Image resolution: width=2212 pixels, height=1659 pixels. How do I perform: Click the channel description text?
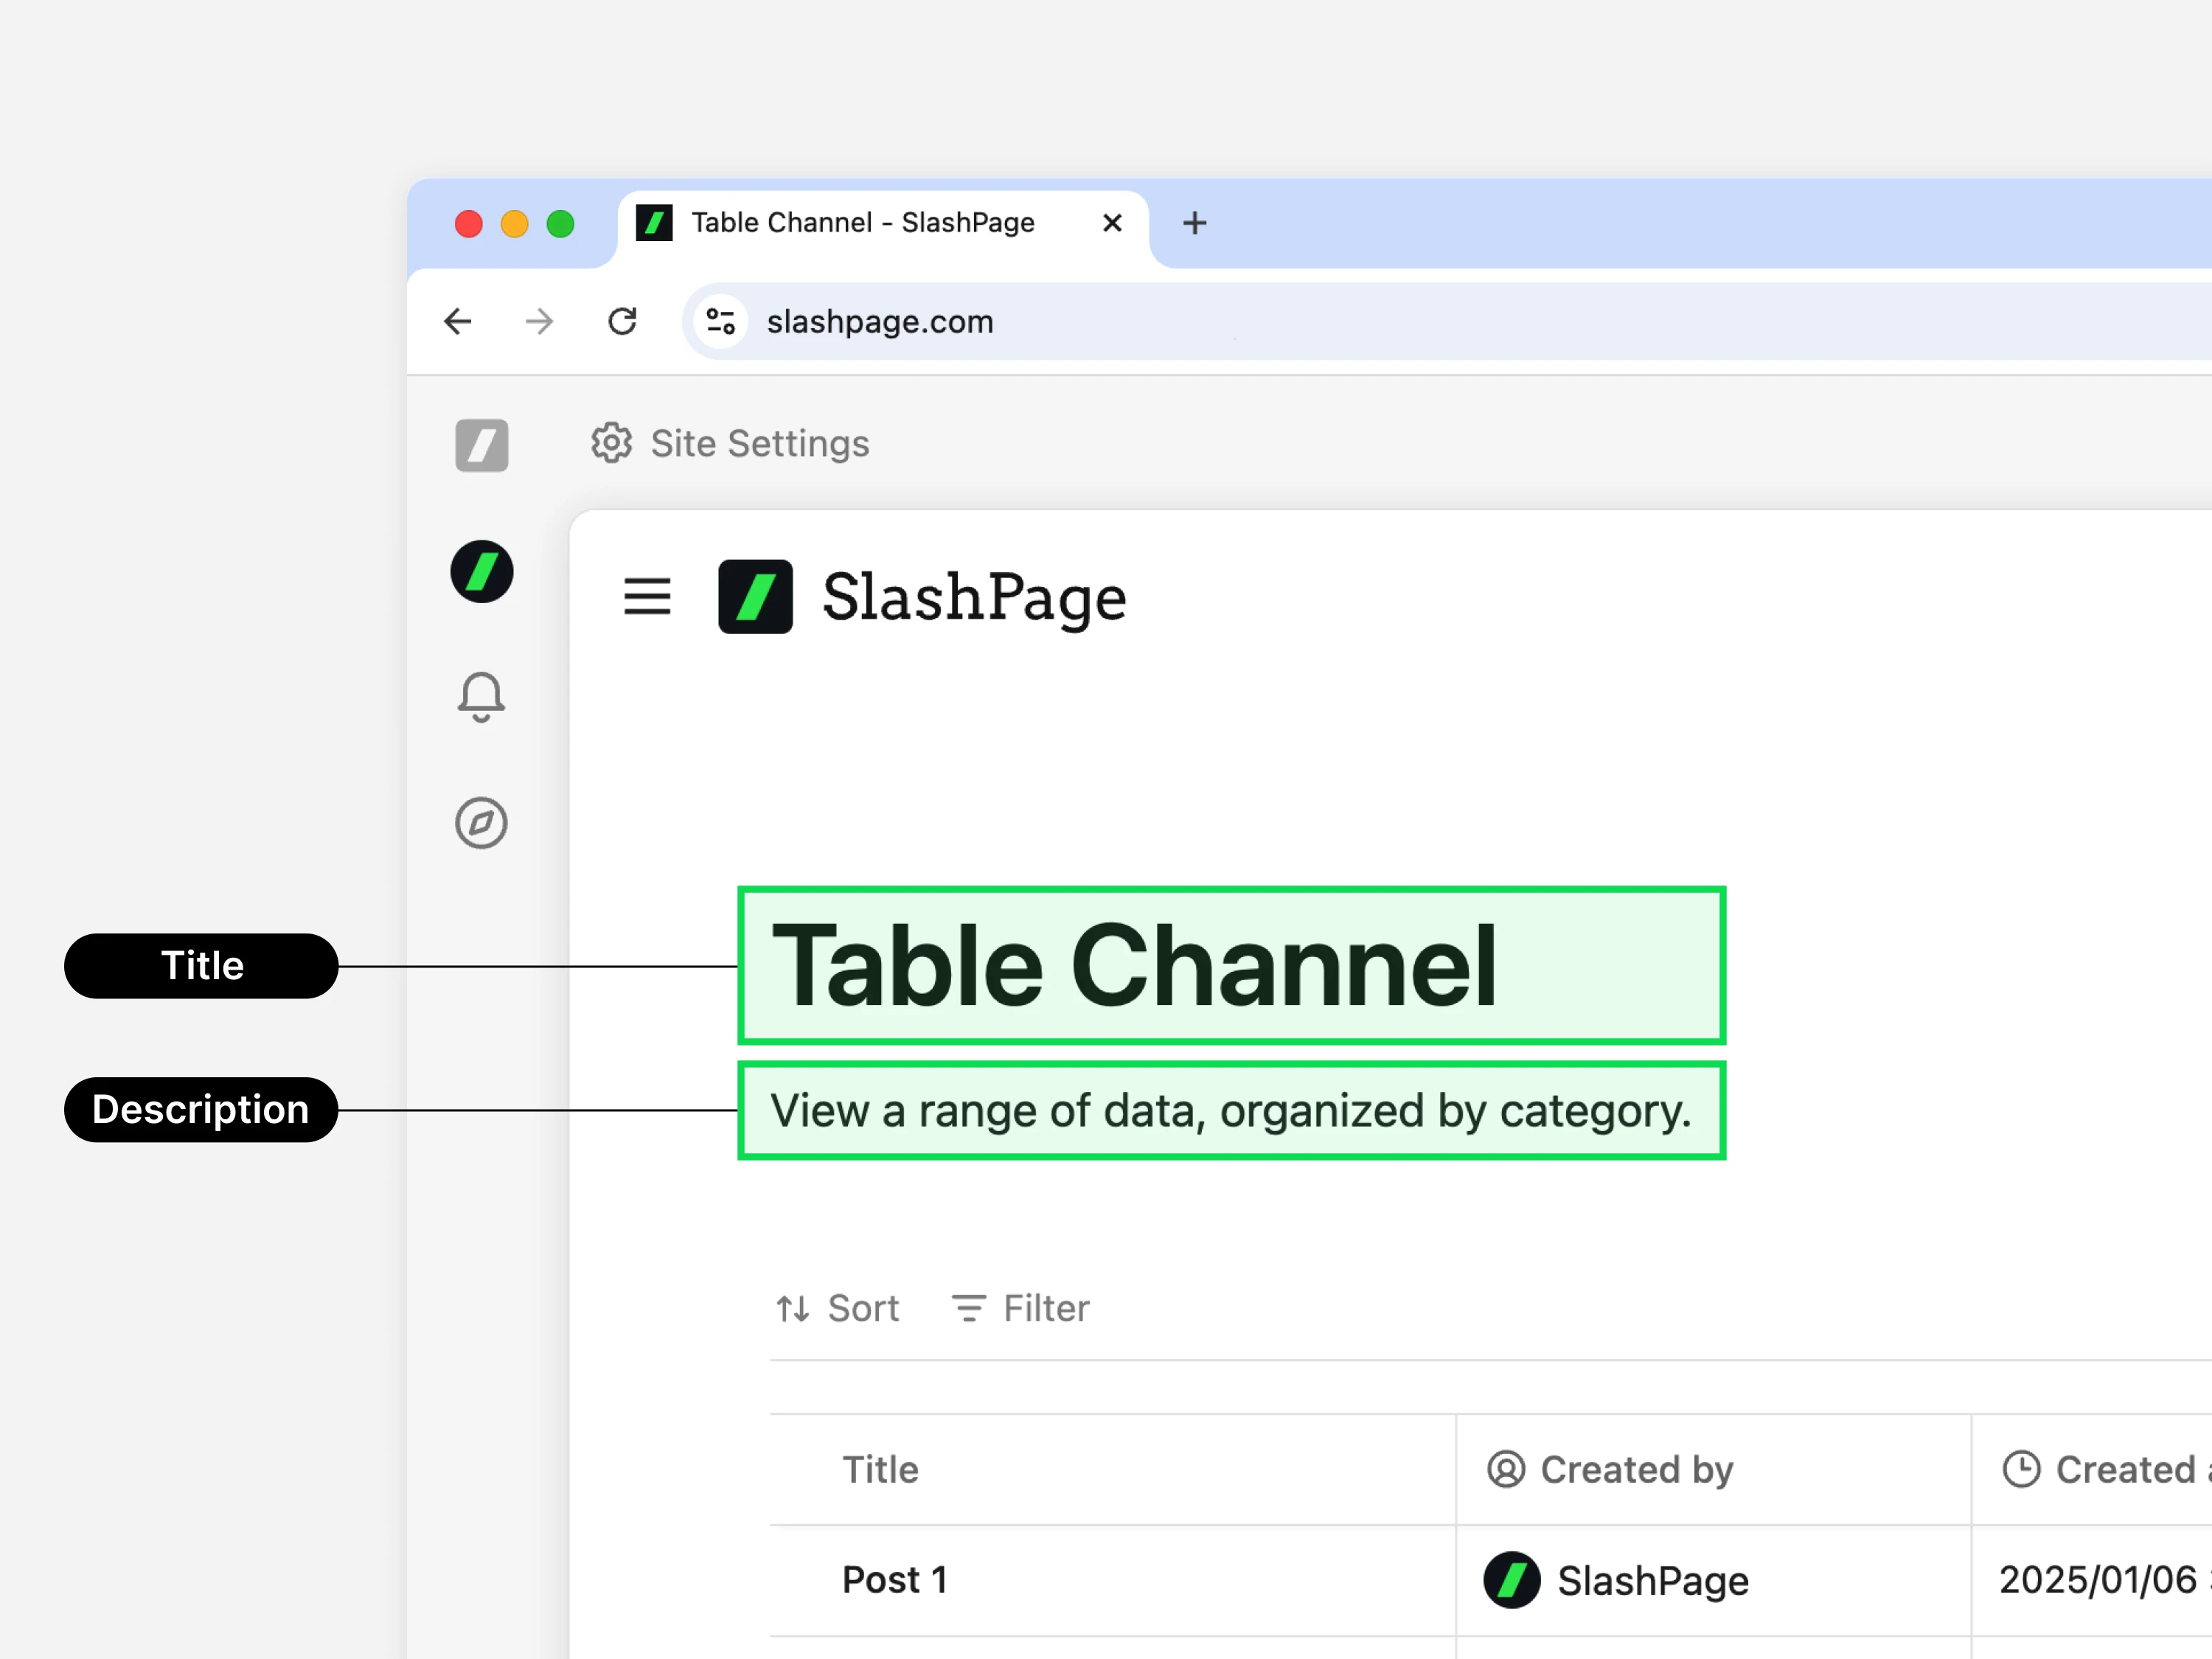(1232, 1111)
